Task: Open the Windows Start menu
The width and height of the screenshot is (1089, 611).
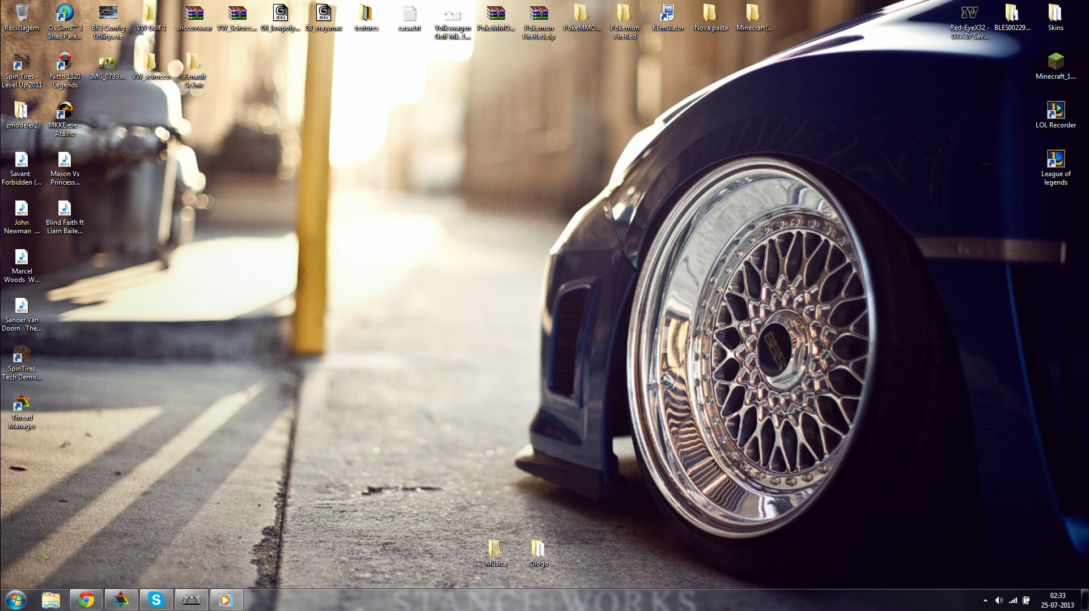Action: click(x=16, y=600)
